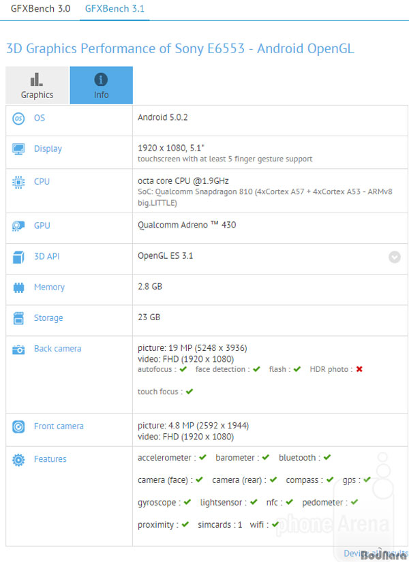The width and height of the screenshot is (409, 562).
Task: Click the Display monitor icon
Action: [18, 149]
